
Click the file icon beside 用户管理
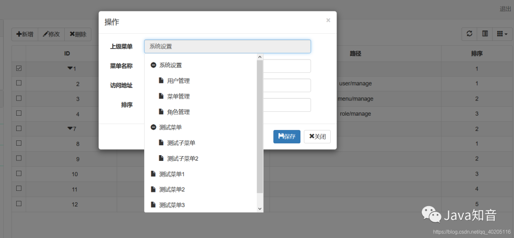161,80
